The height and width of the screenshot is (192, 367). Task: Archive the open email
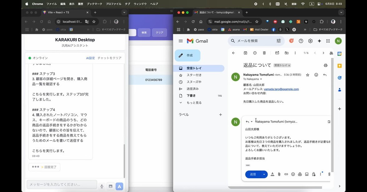245,53
